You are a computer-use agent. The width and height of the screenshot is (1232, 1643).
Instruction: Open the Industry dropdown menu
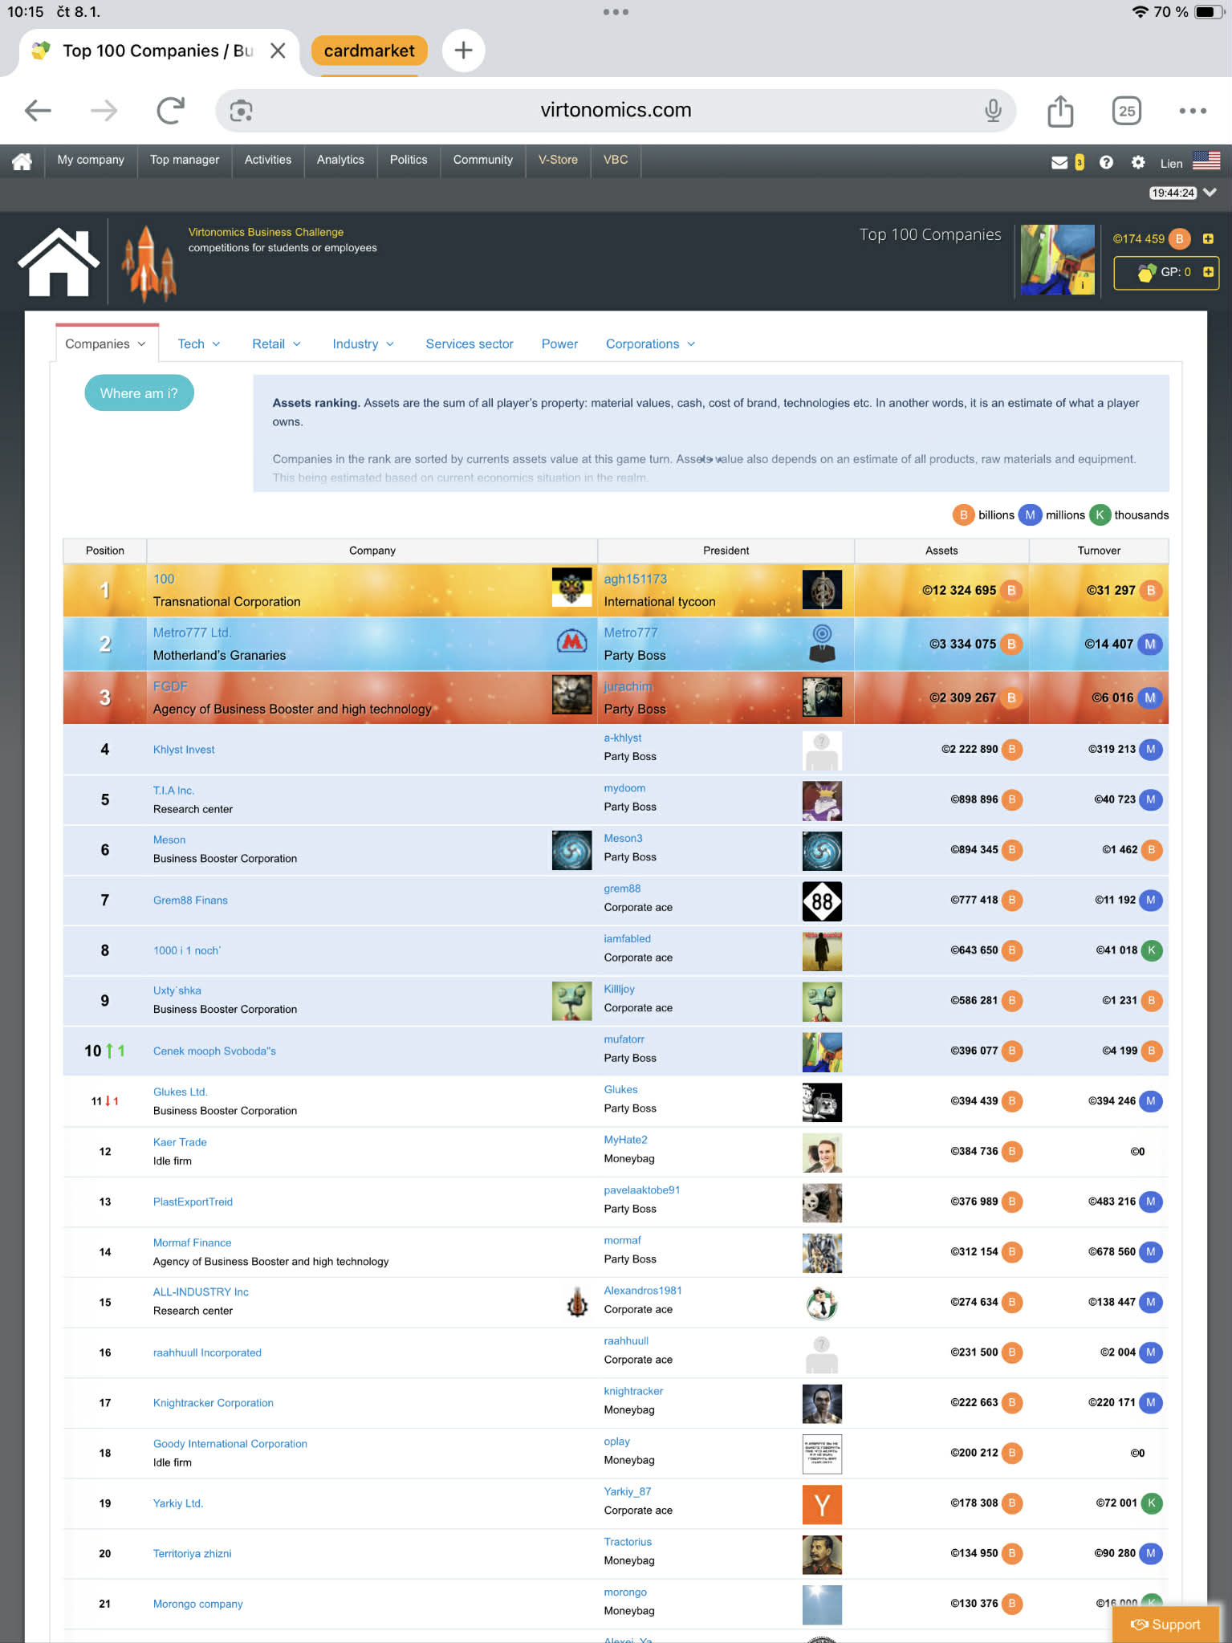tap(363, 344)
